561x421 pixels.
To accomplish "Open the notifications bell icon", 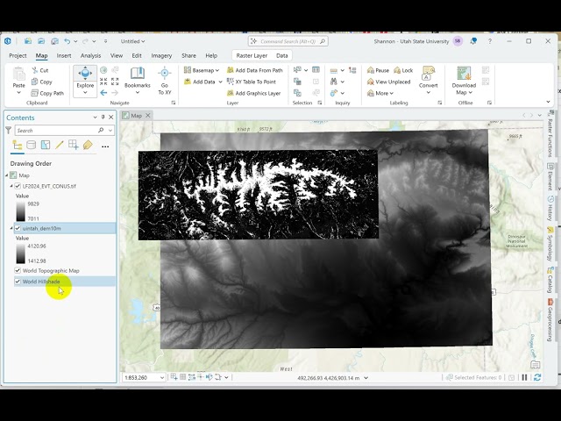I will pyautogui.click(x=473, y=41).
